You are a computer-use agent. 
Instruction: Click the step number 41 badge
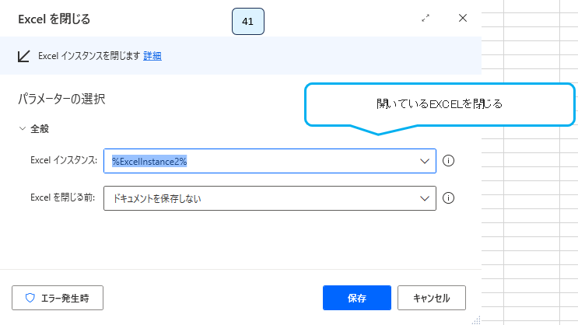point(248,21)
